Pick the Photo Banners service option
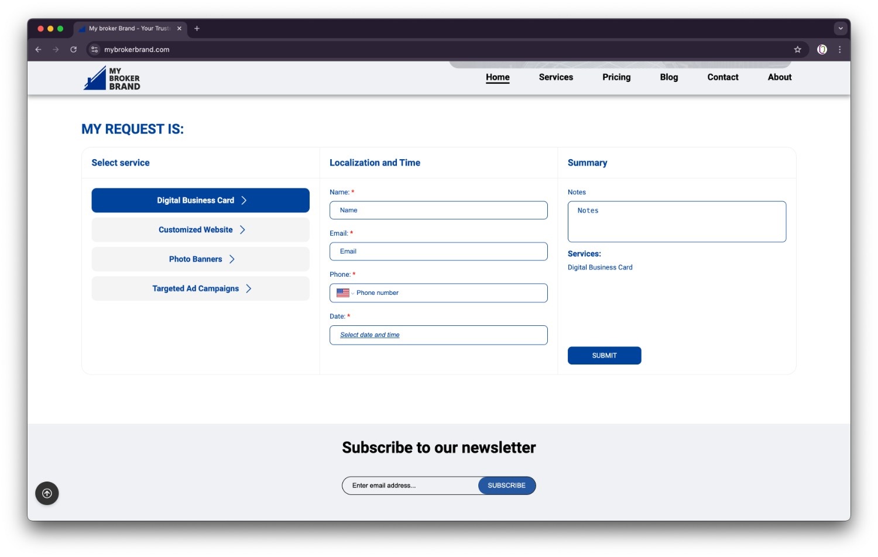The width and height of the screenshot is (878, 557). [200, 259]
